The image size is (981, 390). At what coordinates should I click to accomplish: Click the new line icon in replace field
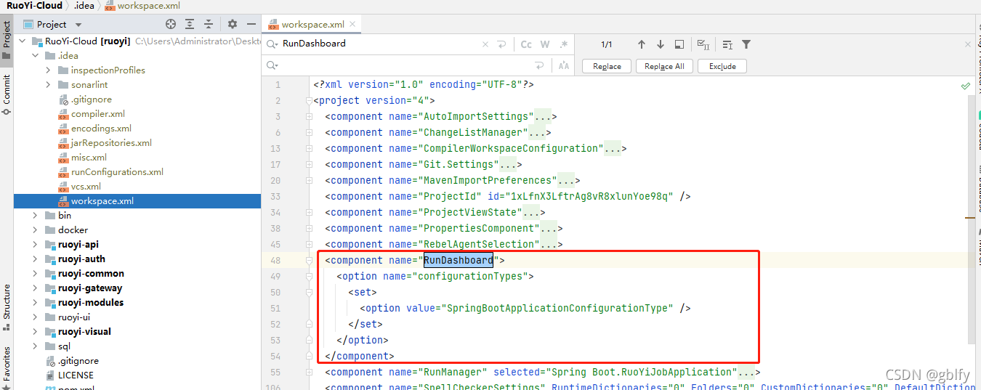point(539,65)
